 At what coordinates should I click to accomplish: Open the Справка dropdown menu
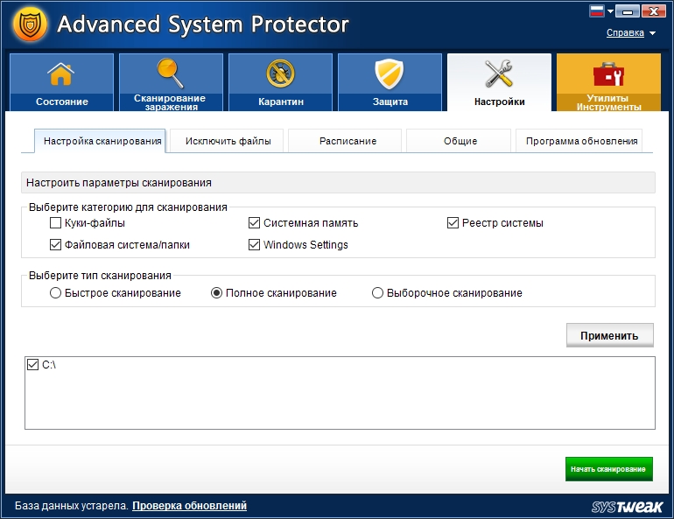click(630, 33)
